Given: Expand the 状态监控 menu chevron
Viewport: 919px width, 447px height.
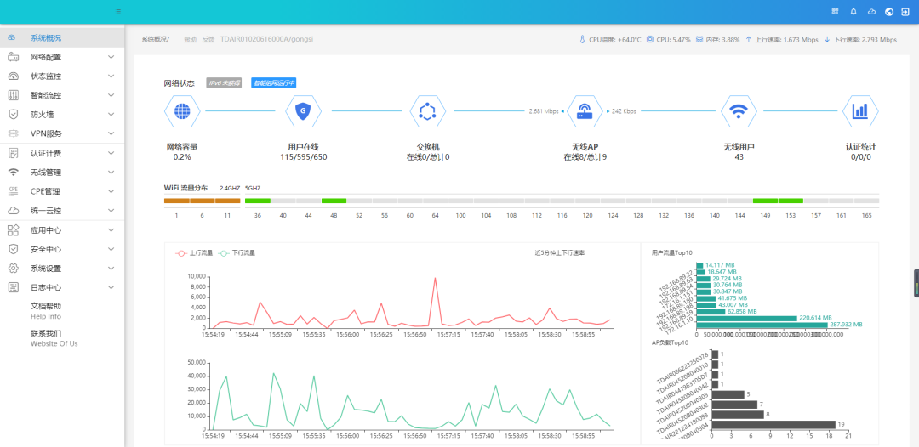Looking at the screenshot, I should point(111,76).
